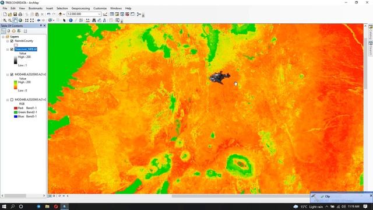Viewport: 373px width, 210px height.
Task: Open the Selection menu
Action: [x=62, y=8]
